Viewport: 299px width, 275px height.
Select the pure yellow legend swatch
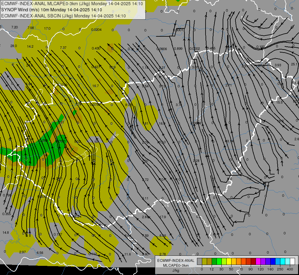point(229,261)
